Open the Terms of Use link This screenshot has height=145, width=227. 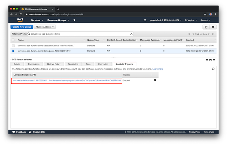tap(209, 132)
